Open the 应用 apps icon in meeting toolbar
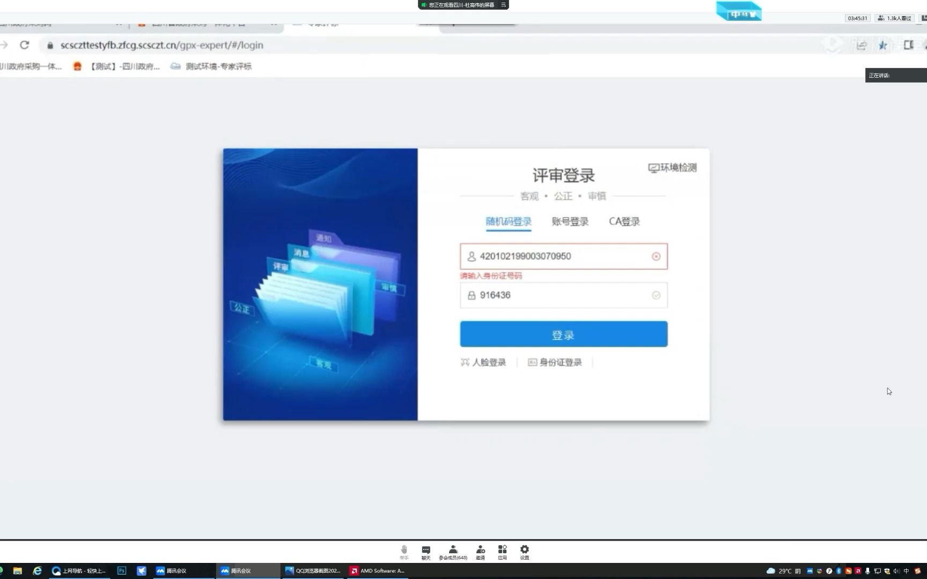 click(502, 552)
